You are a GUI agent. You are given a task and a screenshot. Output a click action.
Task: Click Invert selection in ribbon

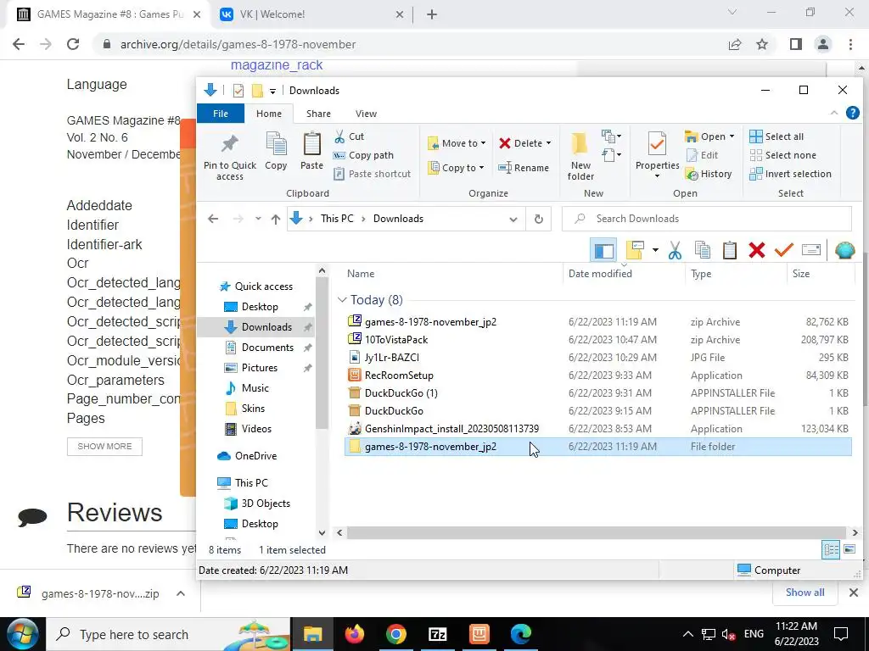790,174
